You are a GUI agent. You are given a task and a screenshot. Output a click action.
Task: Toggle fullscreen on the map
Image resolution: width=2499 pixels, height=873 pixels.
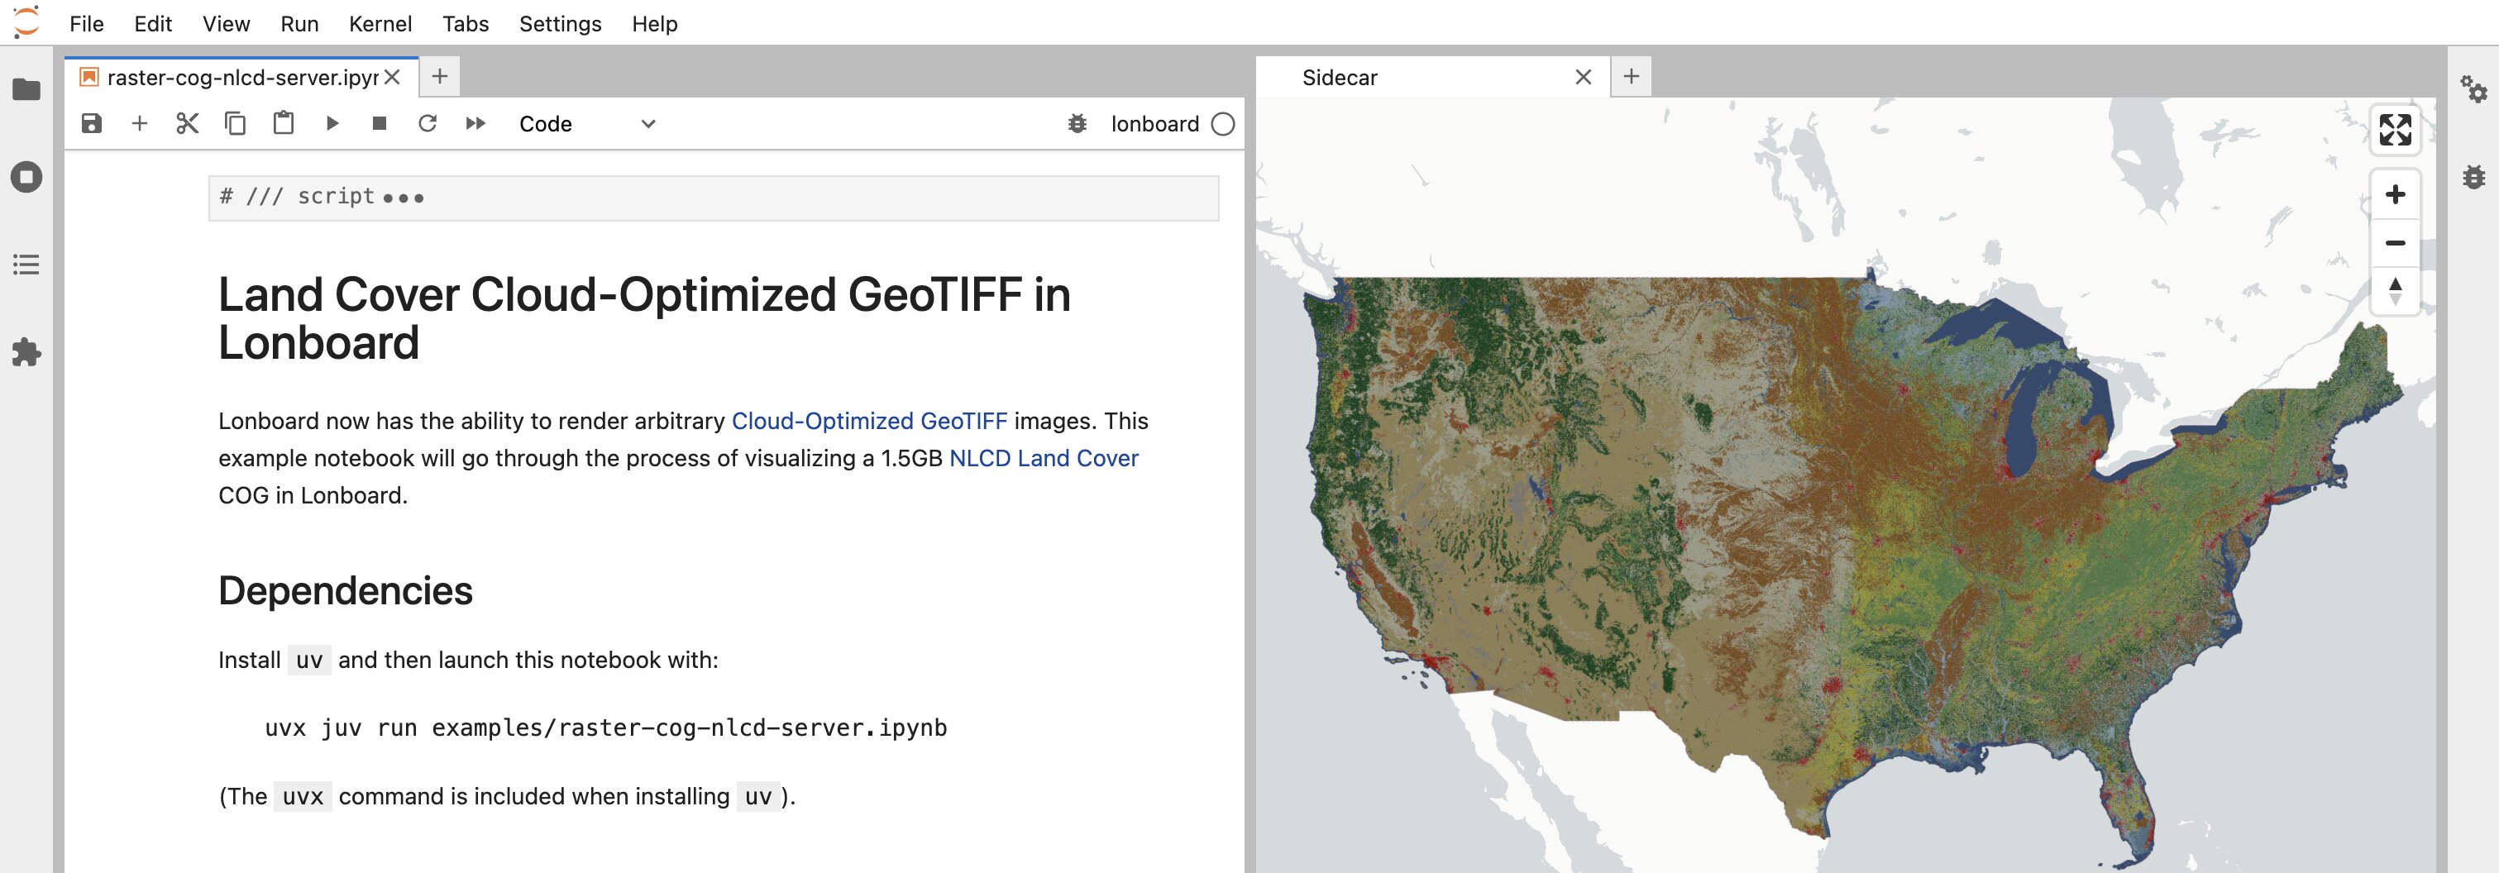[x=2394, y=129]
